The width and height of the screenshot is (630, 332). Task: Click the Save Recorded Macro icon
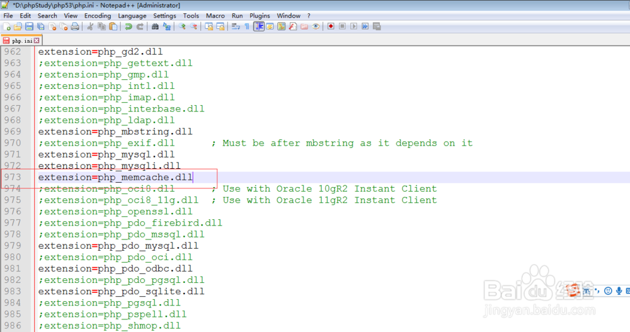coord(377,26)
